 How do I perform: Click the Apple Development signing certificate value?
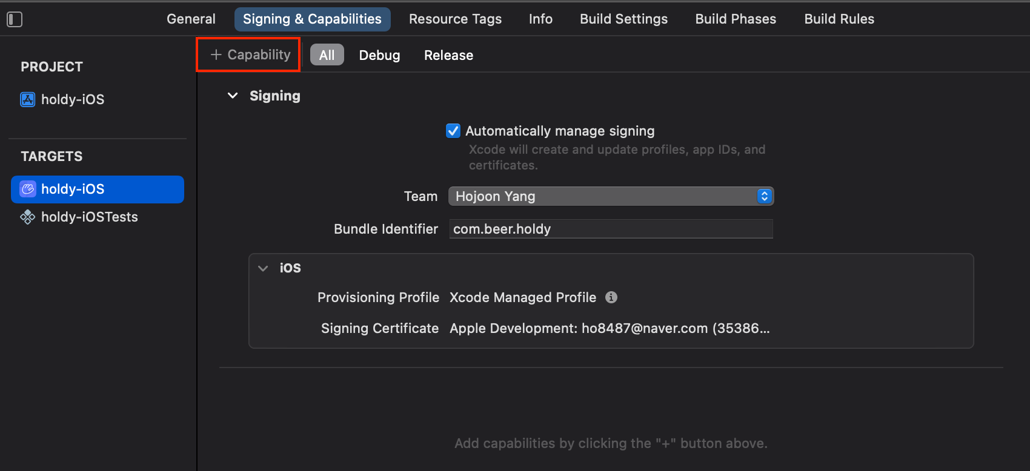[x=610, y=328]
